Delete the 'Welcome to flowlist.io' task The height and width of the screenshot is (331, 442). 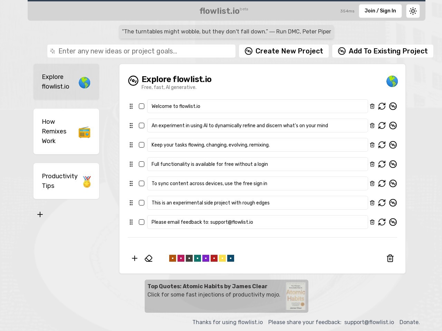372,106
